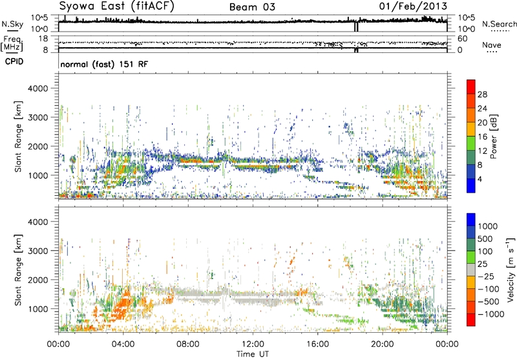Click the gray band in Velocity color bar
This screenshot has height=358, width=517.
click(471, 270)
